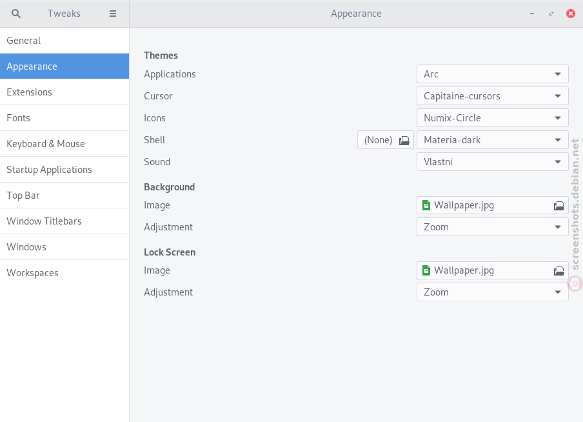
Task: Click the browse icon in Lock Screen image field
Action: tap(559, 270)
